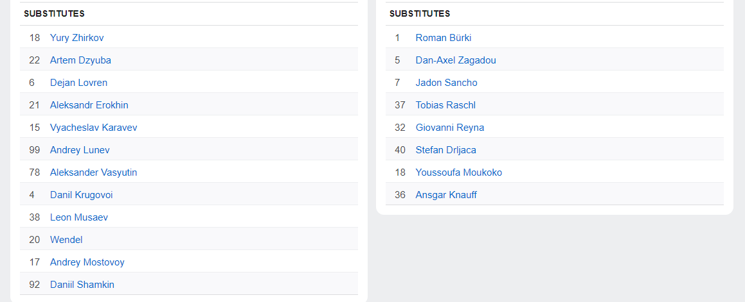
Task: Open Roman Bürki player page
Action: point(444,38)
